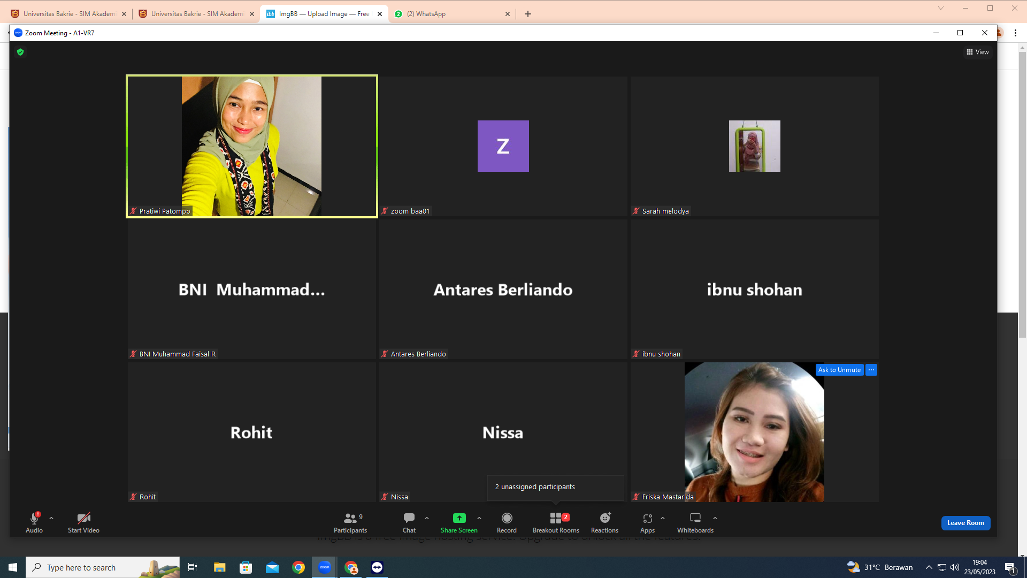The image size is (1027, 578).
Task: Open the network tray icon
Action: pyautogui.click(x=942, y=567)
